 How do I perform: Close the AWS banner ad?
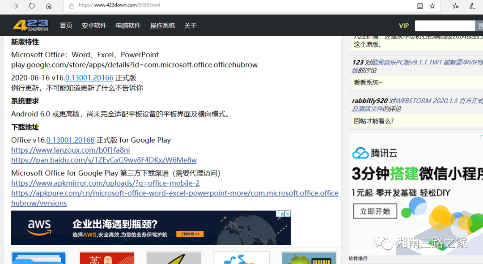coord(288,214)
